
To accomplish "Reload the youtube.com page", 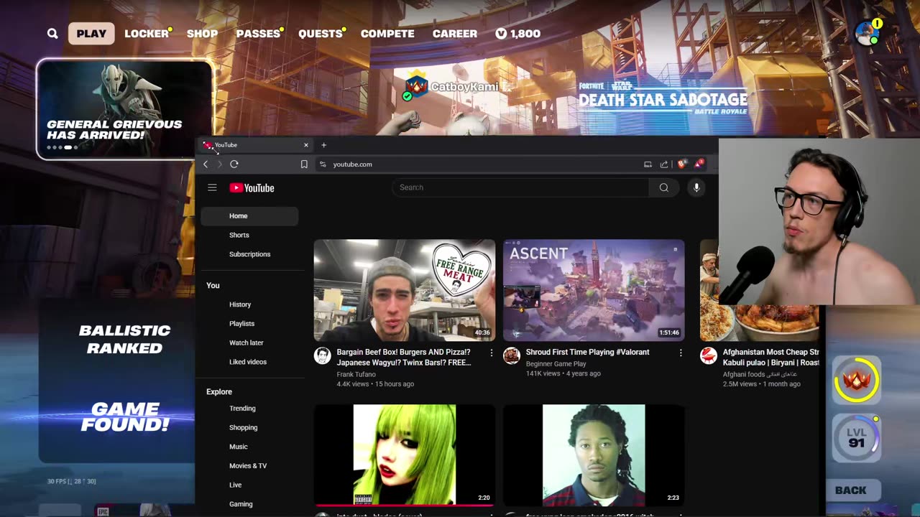I will click(x=234, y=164).
